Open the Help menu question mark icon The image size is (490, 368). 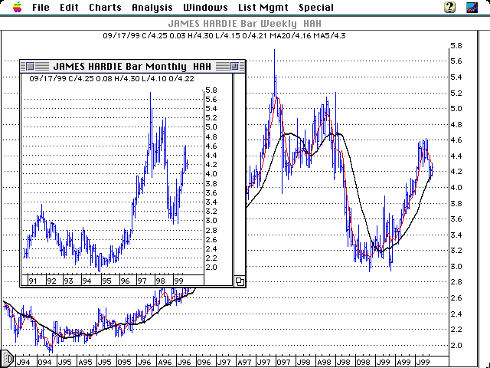tap(449, 7)
